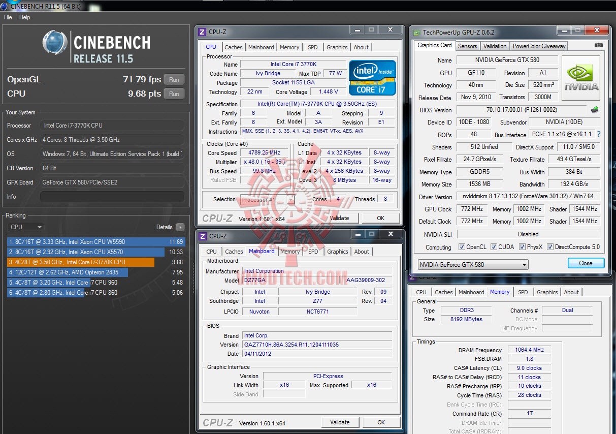Image resolution: width=616 pixels, height=434 pixels.
Task: Click the NVIDIA logo in GPU-Z
Action: click(x=581, y=78)
